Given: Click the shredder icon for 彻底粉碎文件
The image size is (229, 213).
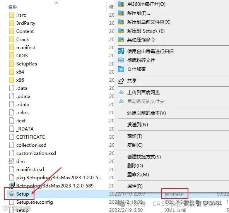Looking at the screenshot, I should point(121,60).
